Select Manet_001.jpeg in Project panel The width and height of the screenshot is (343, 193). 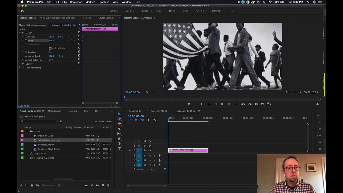pyautogui.click(x=46, y=136)
